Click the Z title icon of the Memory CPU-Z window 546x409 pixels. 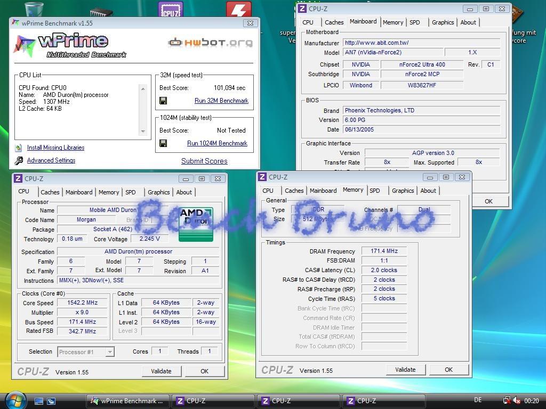click(x=262, y=177)
